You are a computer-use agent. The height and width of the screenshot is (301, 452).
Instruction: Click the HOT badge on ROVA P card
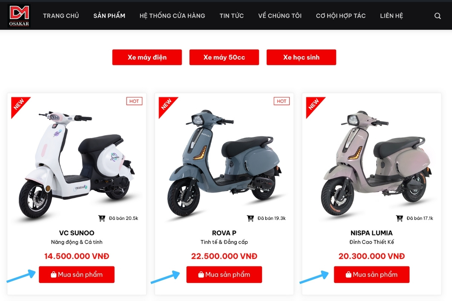pyautogui.click(x=281, y=101)
